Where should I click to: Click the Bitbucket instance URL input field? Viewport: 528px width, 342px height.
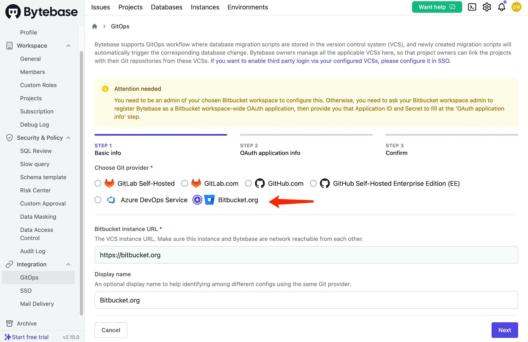306,254
